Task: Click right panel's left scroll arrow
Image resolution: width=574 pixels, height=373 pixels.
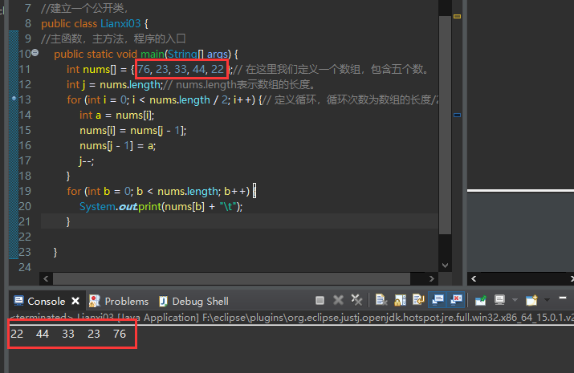Action: pyautogui.click(x=474, y=278)
